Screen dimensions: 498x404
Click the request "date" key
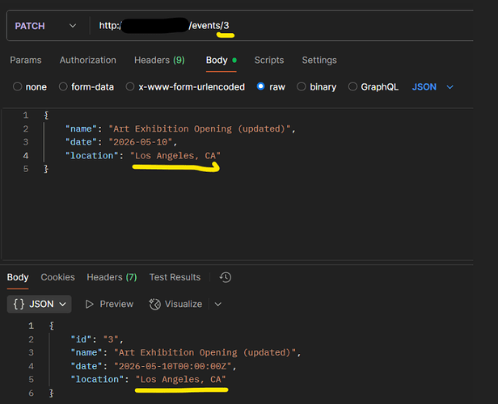coord(81,142)
